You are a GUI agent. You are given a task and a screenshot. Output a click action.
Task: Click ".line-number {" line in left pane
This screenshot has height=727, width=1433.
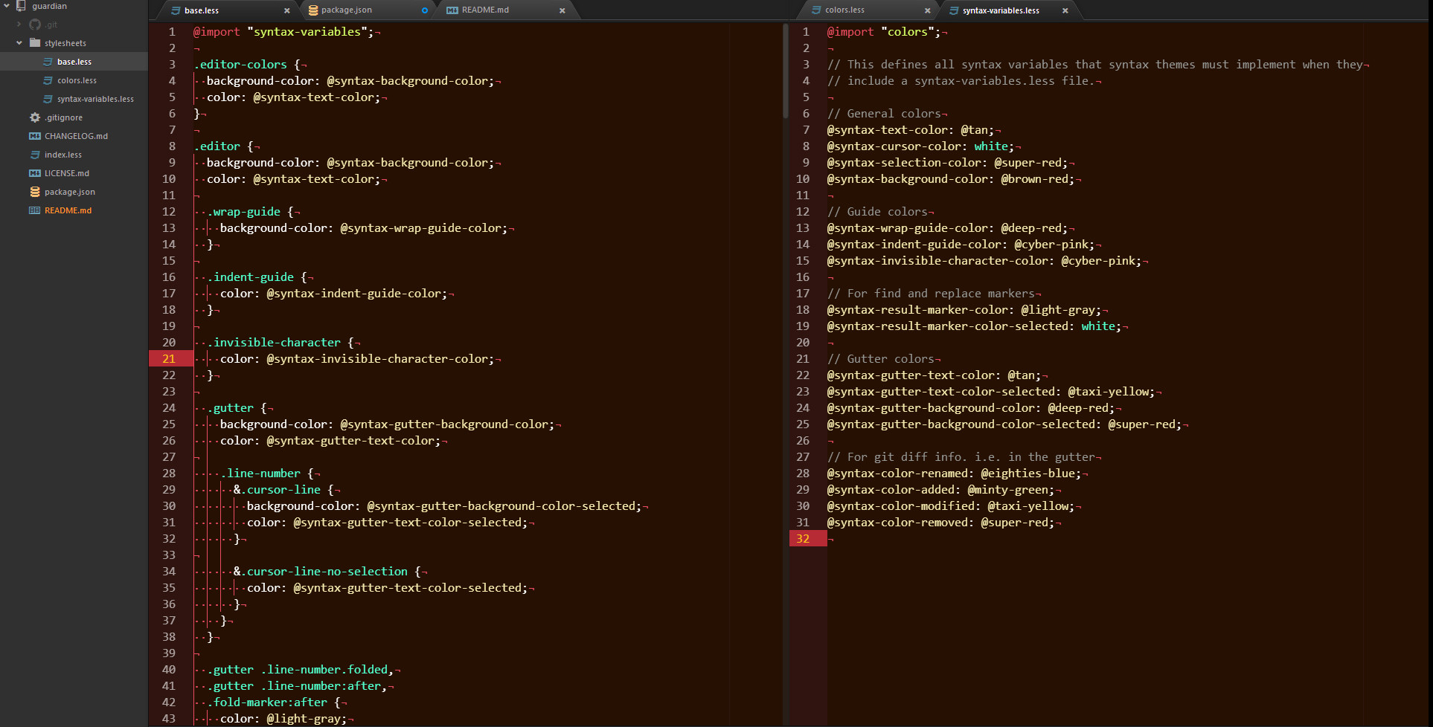(x=267, y=474)
